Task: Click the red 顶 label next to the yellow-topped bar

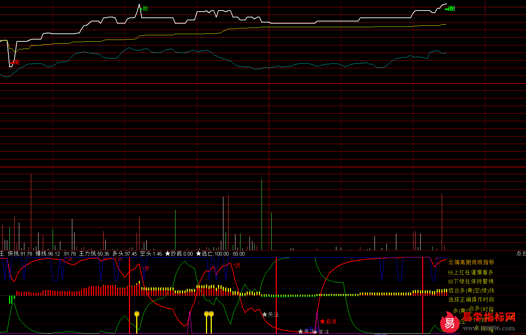Action: (x=146, y=269)
